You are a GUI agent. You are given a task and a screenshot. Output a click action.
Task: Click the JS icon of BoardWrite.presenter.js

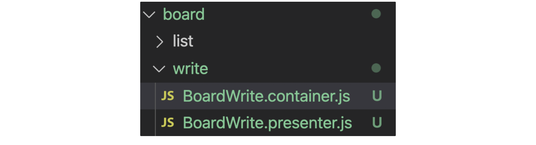(x=167, y=123)
